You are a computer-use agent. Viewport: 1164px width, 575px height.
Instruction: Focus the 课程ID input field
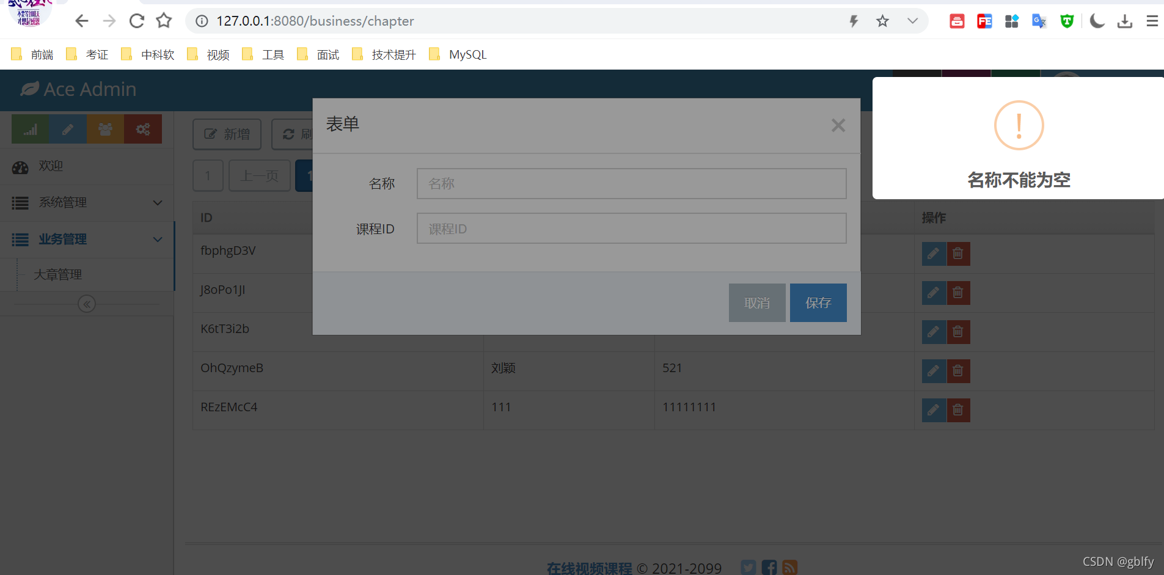(630, 228)
